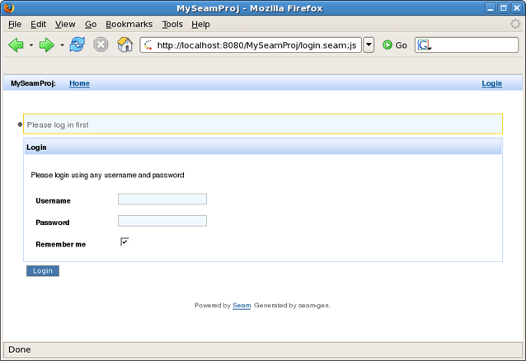
Task: Click the Home link in MySeamProj bar
Action: pyautogui.click(x=79, y=83)
